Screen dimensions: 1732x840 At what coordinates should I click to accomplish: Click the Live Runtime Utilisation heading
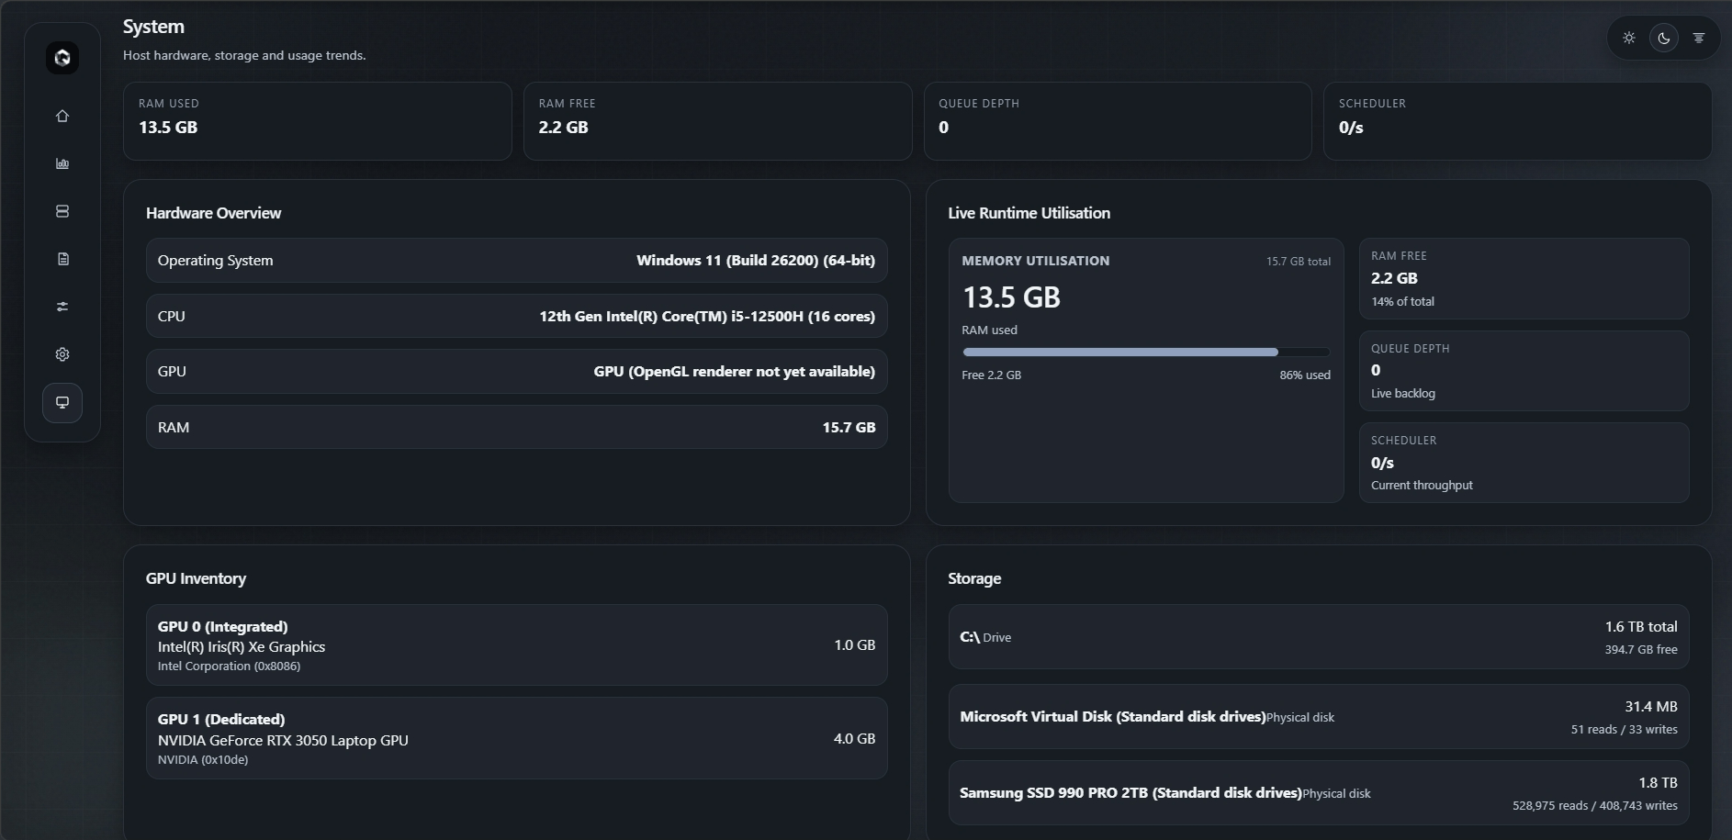pos(1029,213)
